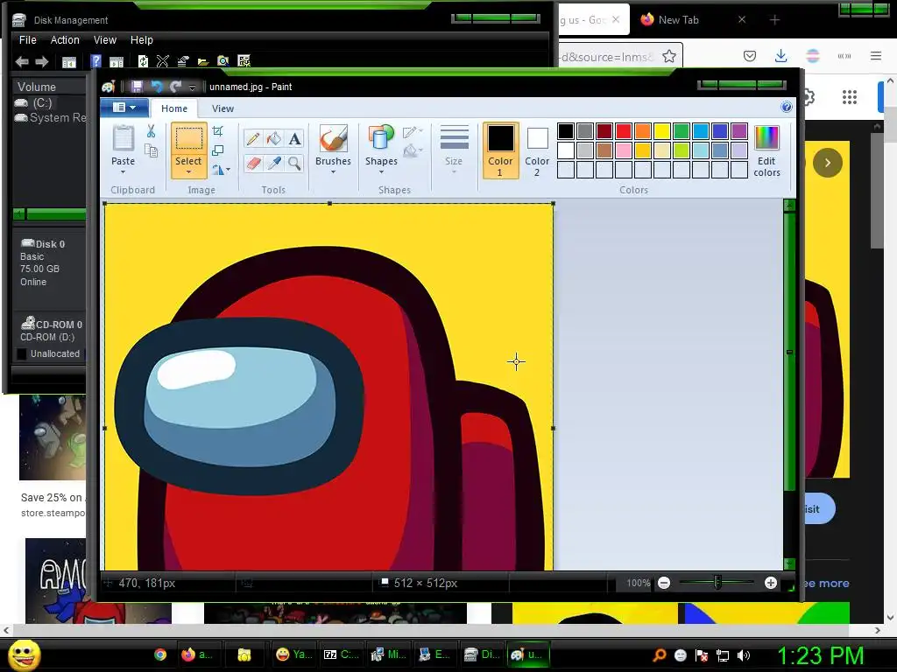The width and height of the screenshot is (897, 672).
Task: Expand the Shapes dropdown arrow
Action: point(381,172)
